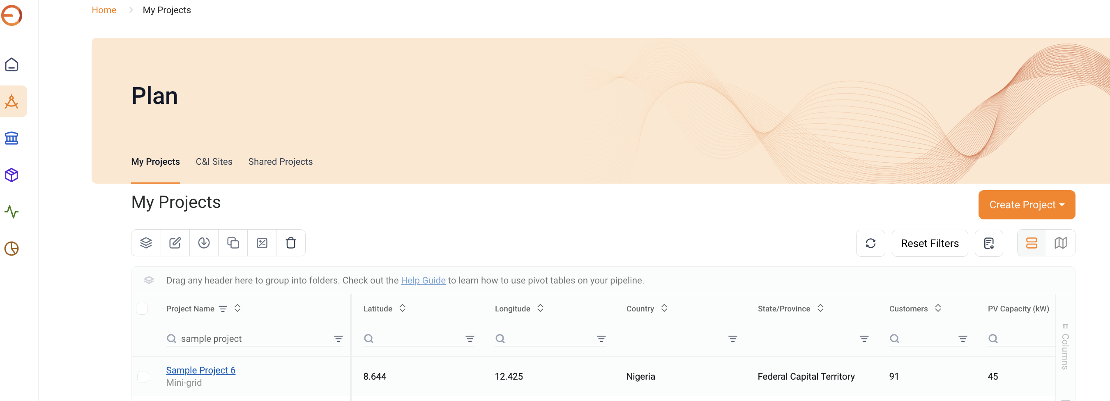Switch to the Shared Projects tab
Screen dimensions: 1110x401
(281, 162)
